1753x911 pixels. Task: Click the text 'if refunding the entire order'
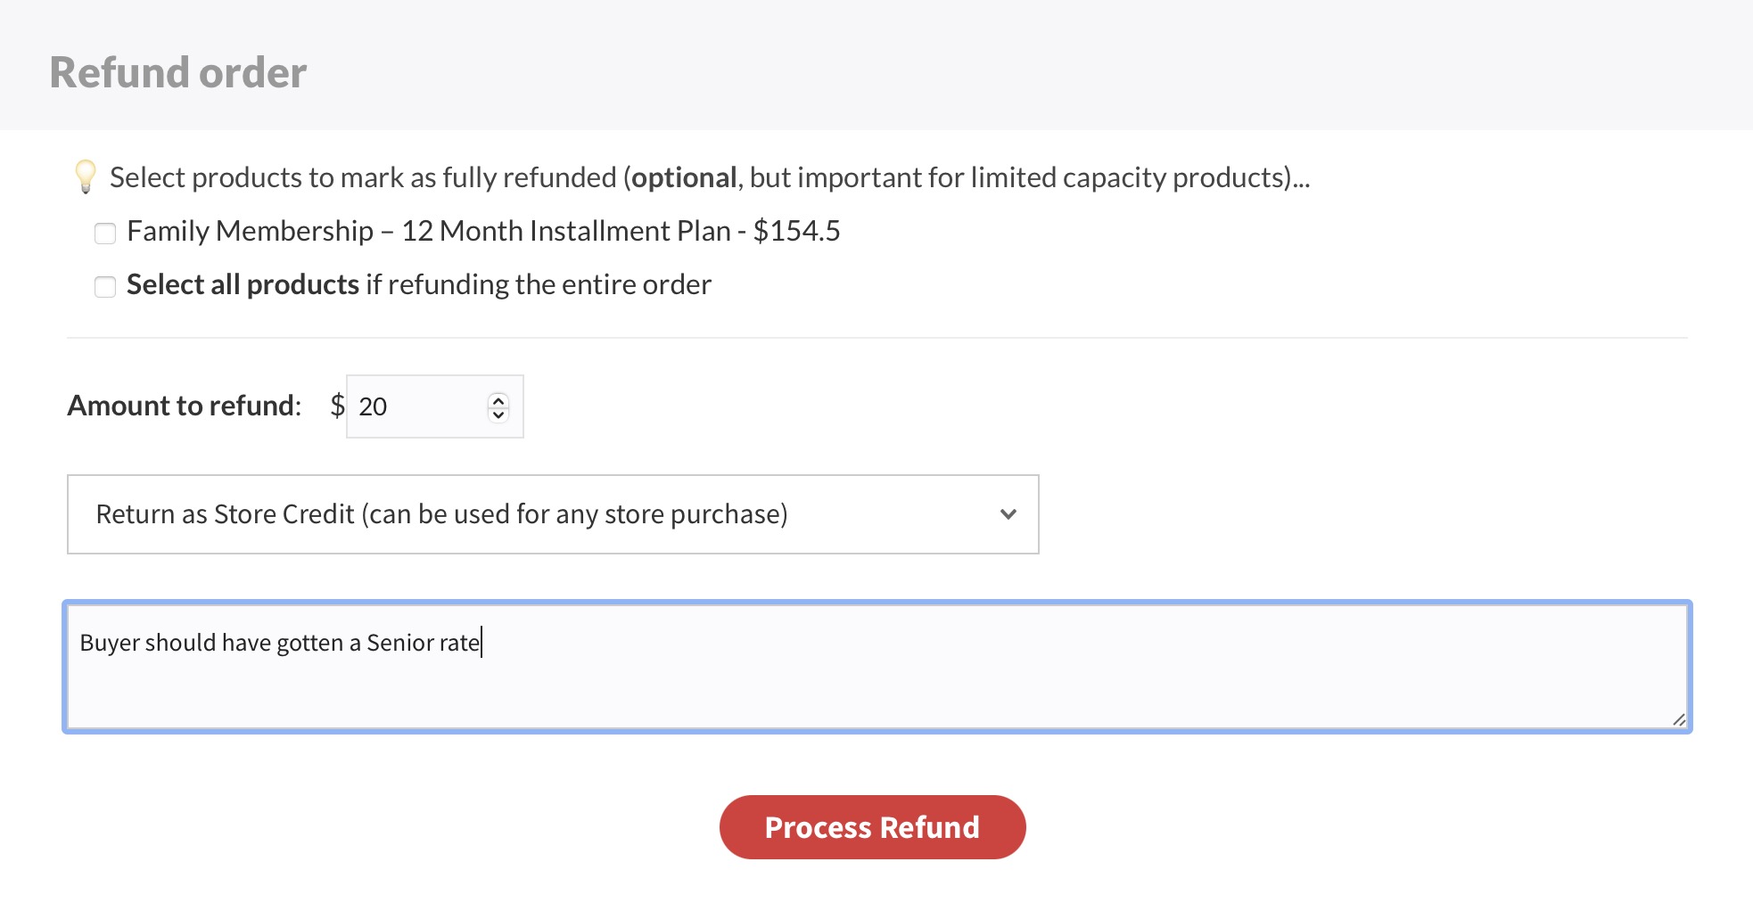[x=539, y=284]
